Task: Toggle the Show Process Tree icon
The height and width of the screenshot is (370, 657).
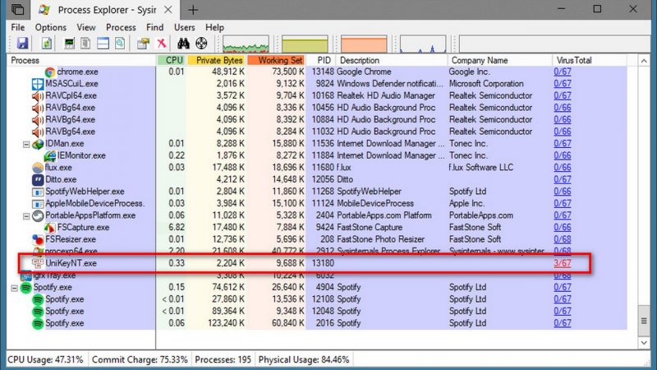Action: (x=85, y=44)
